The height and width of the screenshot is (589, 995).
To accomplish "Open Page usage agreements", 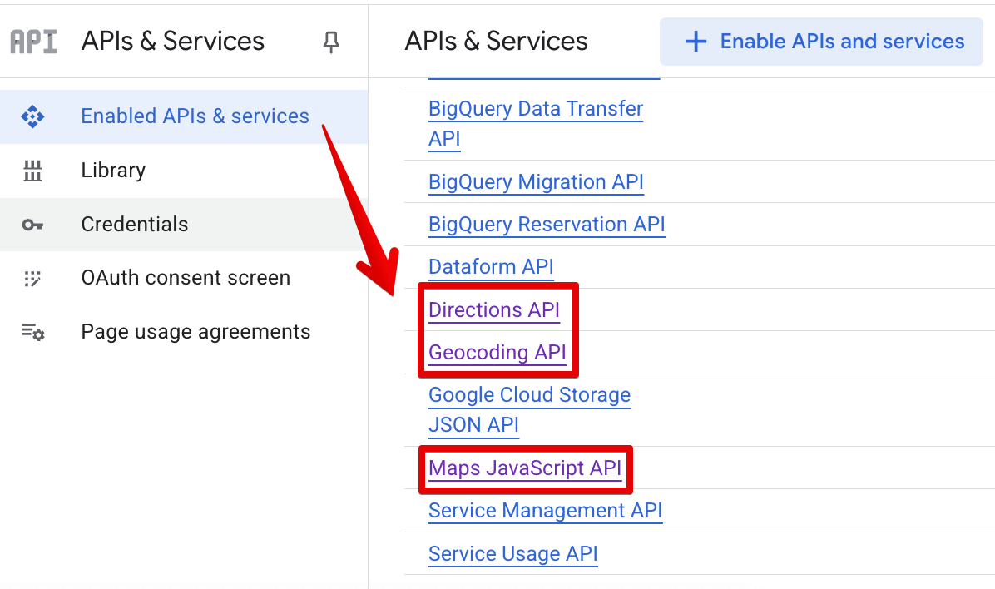I will [183, 332].
